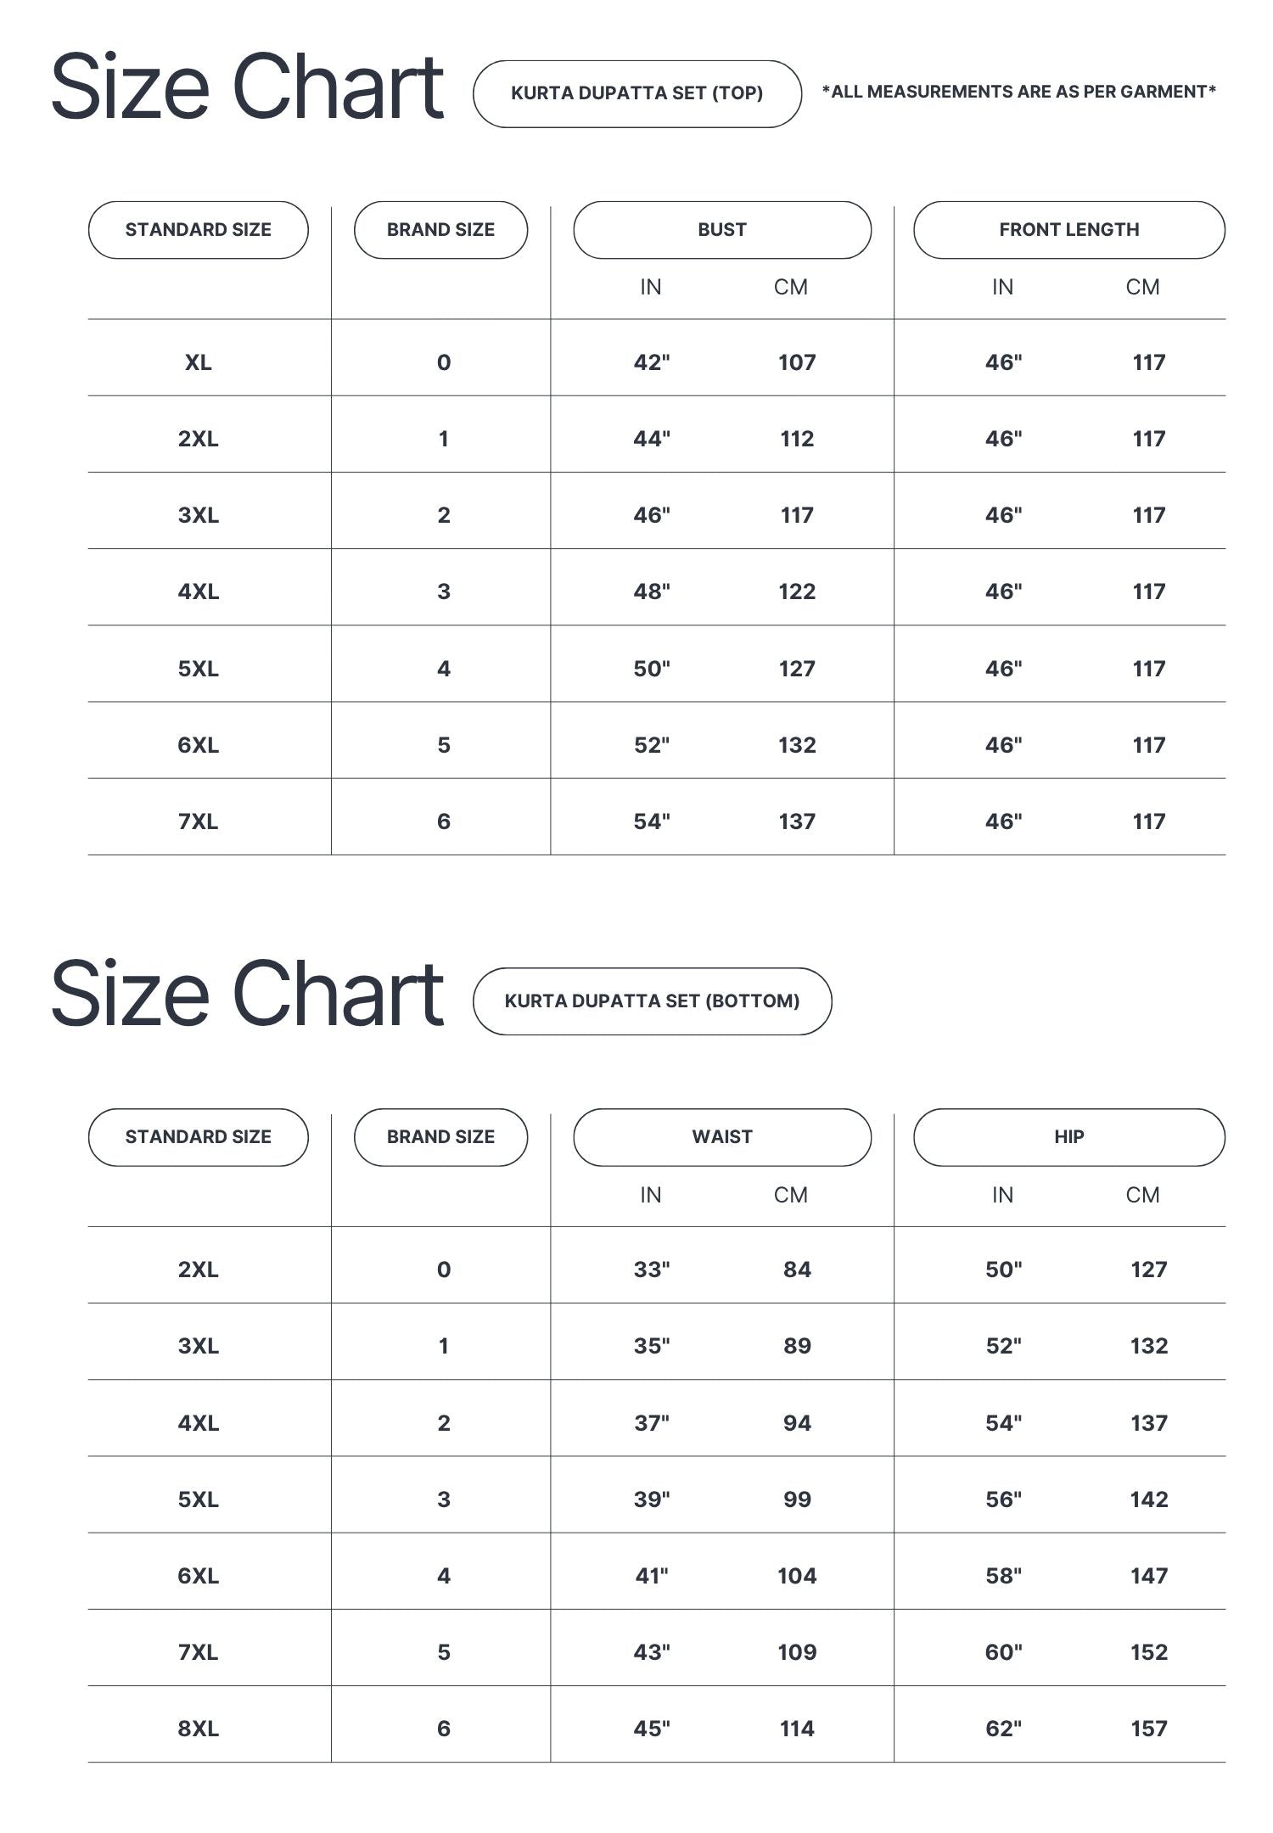Select the 147 hip centimeter value
Image resolution: width=1273 pixels, height=1833 pixels.
pos(1149,1576)
